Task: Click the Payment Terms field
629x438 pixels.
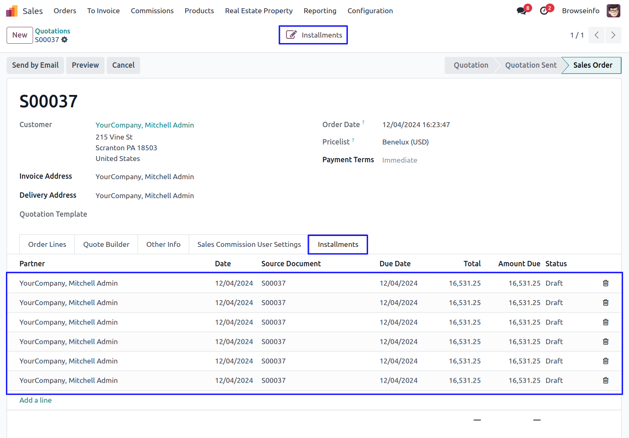Action: pos(400,160)
